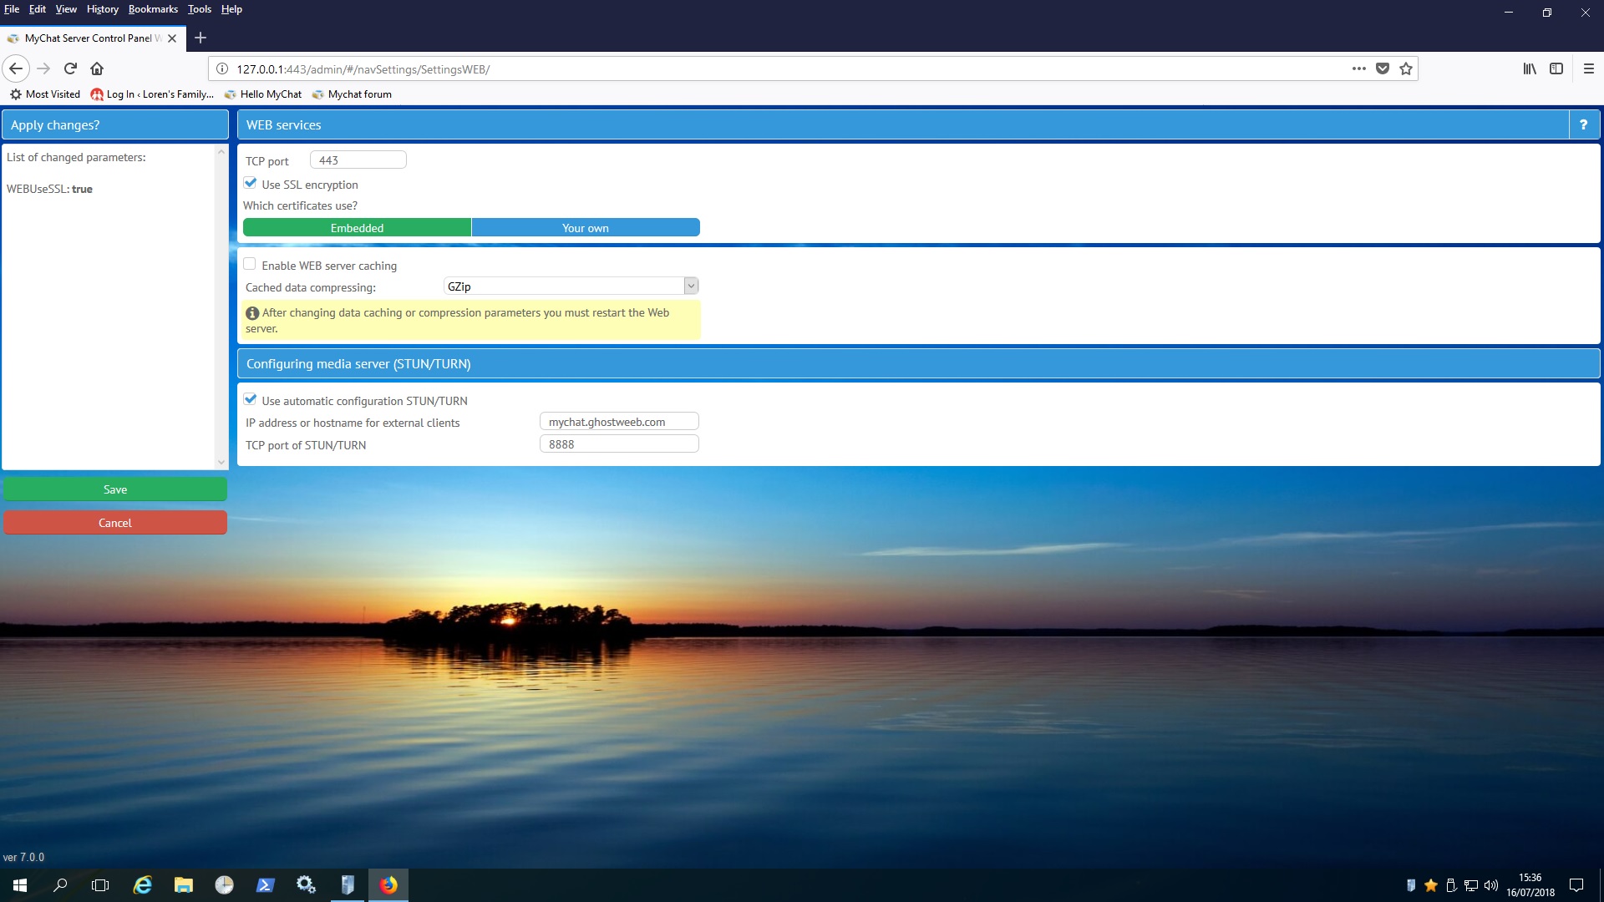This screenshot has height=902, width=1604.
Task: Open page actions three-dots menu
Action: coord(1359,68)
